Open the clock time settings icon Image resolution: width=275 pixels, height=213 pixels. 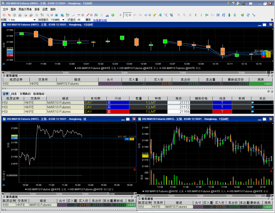click(x=15, y=15)
